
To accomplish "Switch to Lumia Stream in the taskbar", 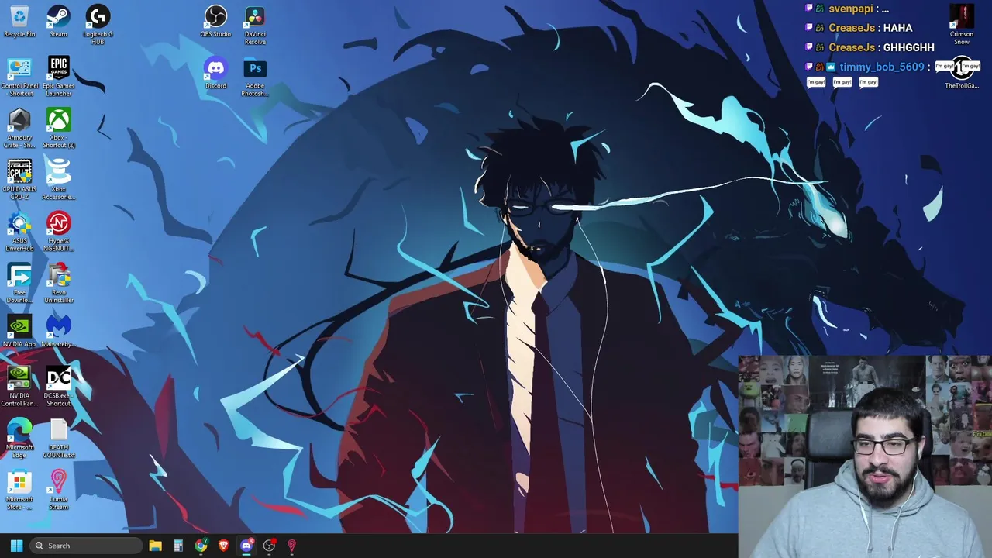I will coord(291,546).
